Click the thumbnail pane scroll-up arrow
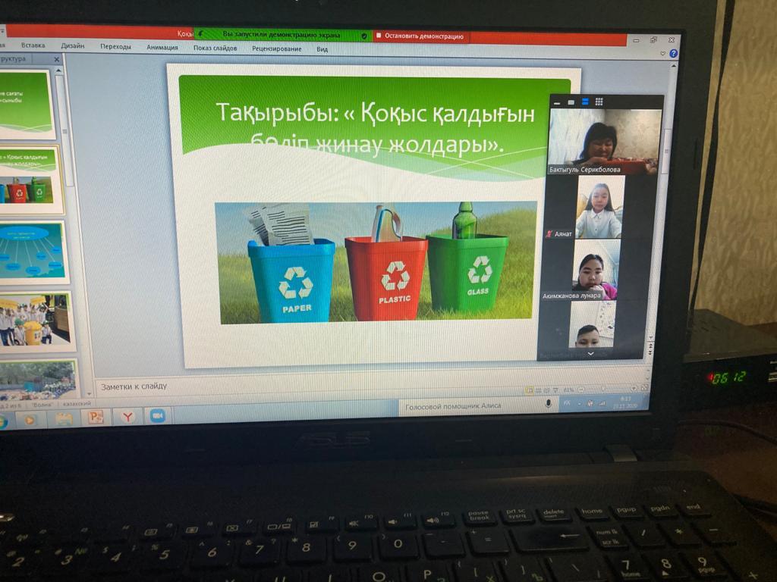Viewport: 777px width, 582px height. coord(58,71)
